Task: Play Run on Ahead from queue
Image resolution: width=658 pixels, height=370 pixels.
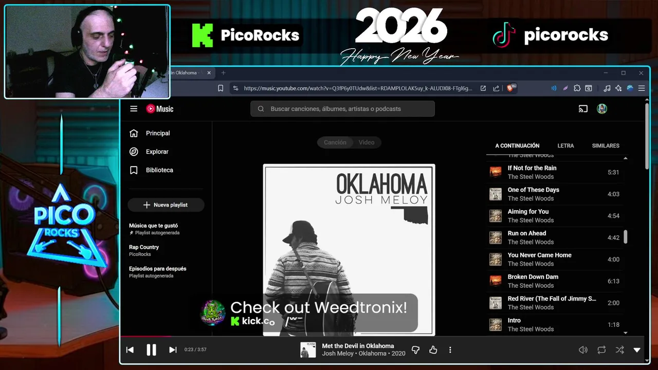Action: click(x=554, y=237)
